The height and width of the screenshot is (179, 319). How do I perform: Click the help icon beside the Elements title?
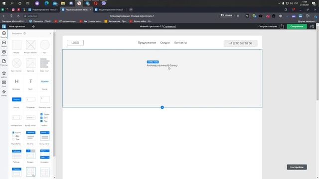coord(24,33)
